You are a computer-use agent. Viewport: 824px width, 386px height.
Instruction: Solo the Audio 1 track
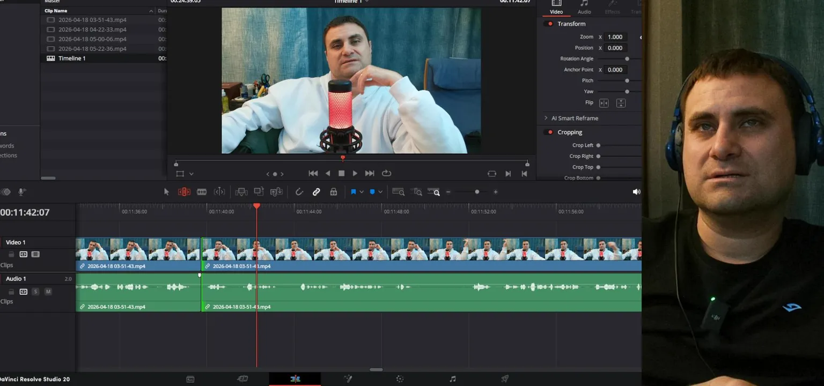(35, 292)
